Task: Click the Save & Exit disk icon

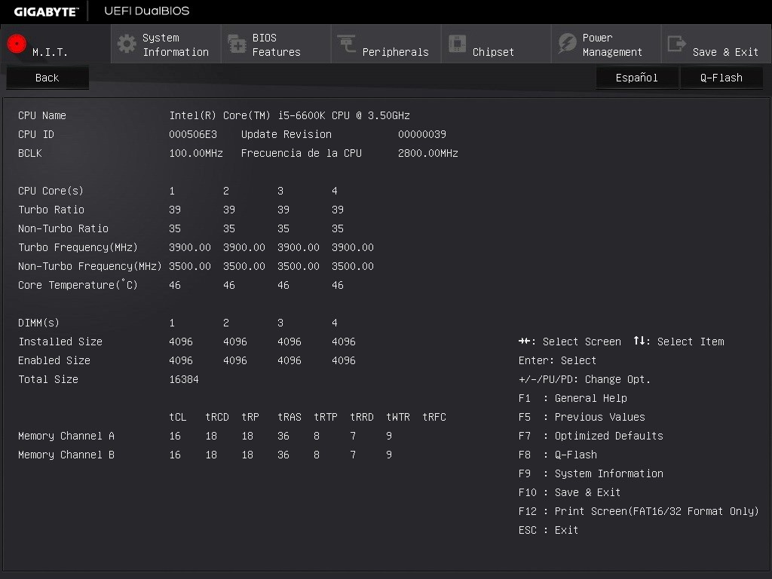Action: (x=675, y=44)
